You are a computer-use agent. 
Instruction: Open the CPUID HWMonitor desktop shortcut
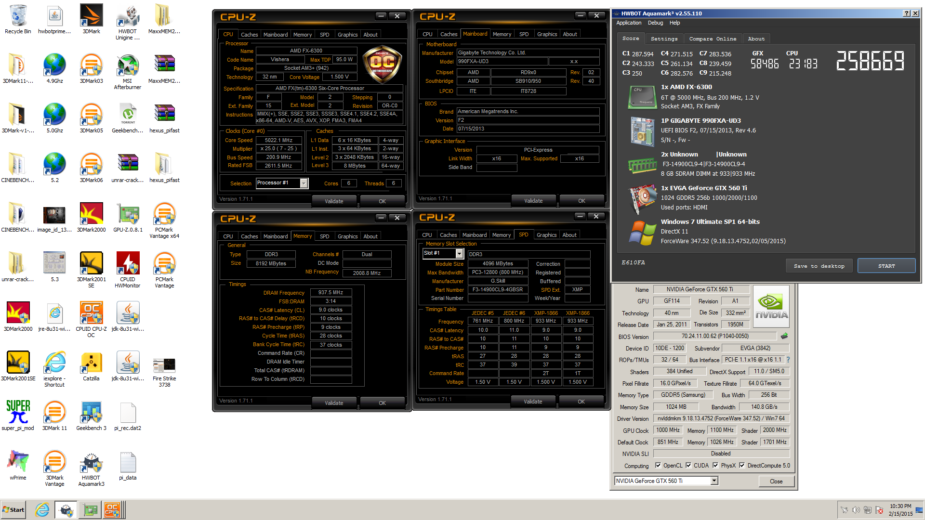[x=128, y=270]
